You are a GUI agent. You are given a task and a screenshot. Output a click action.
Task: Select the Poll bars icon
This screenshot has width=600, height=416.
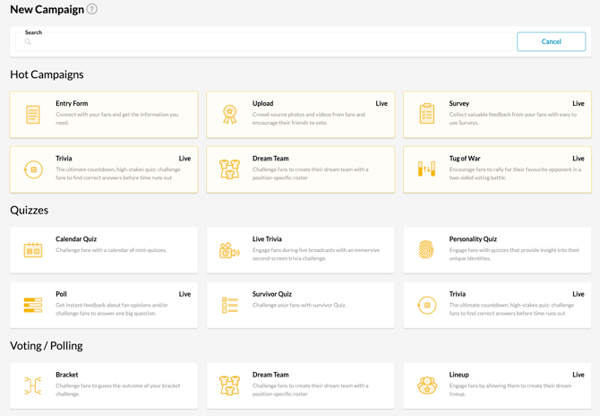(x=33, y=305)
